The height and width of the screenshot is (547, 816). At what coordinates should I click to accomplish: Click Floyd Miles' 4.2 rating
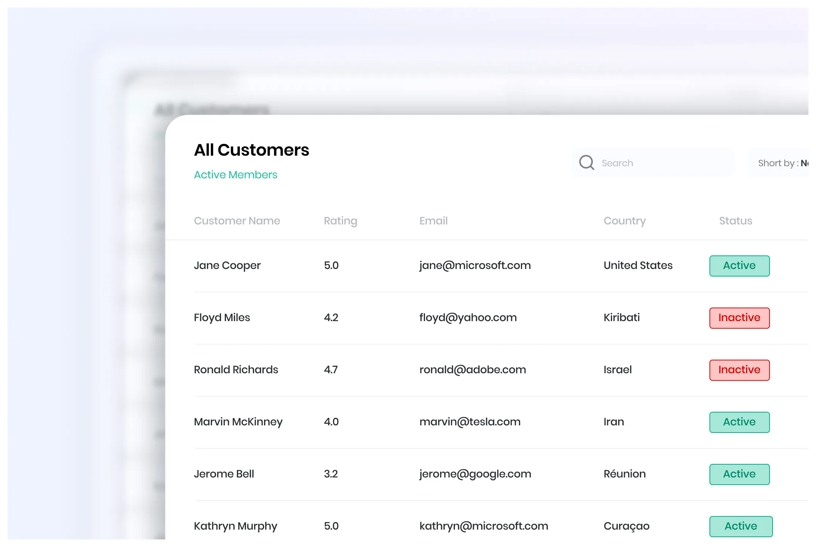(x=331, y=317)
